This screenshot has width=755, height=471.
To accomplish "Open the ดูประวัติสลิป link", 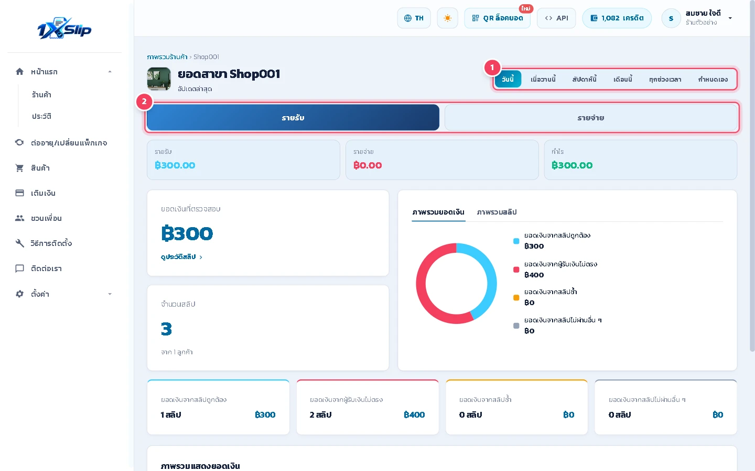I will click(x=181, y=257).
